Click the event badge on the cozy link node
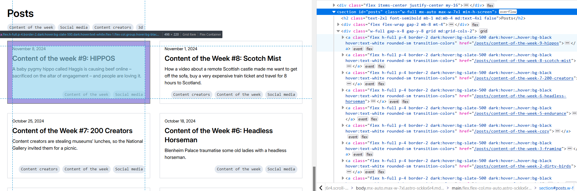Viewport: 577px width, 191px height. (x=353, y=137)
